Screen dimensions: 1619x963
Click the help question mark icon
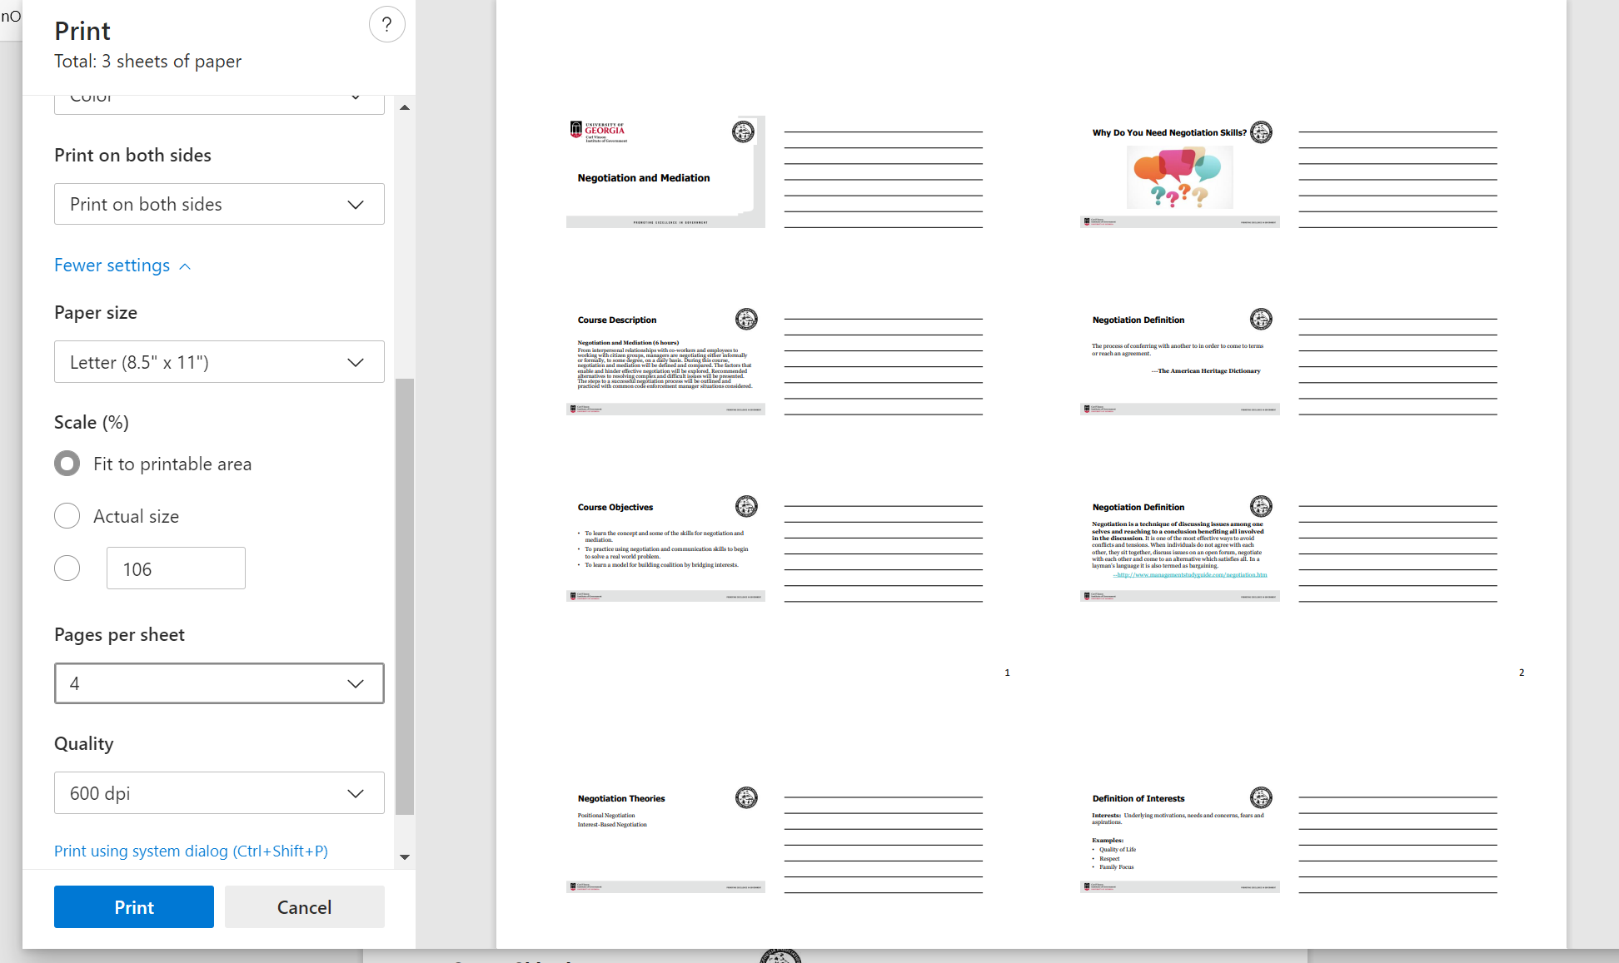pyautogui.click(x=386, y=25)
